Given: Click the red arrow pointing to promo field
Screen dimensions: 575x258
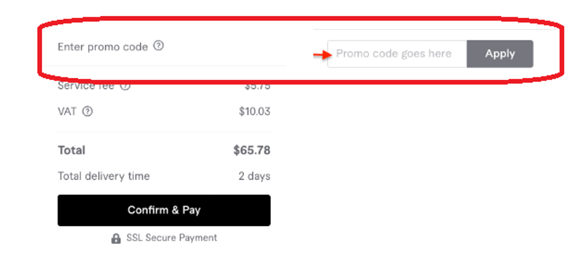Looking at the screenshot, I should tap(319, 55).
